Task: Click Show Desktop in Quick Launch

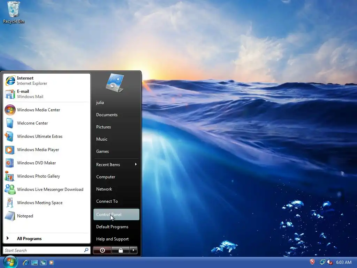Action: click(x=35, y=262)
